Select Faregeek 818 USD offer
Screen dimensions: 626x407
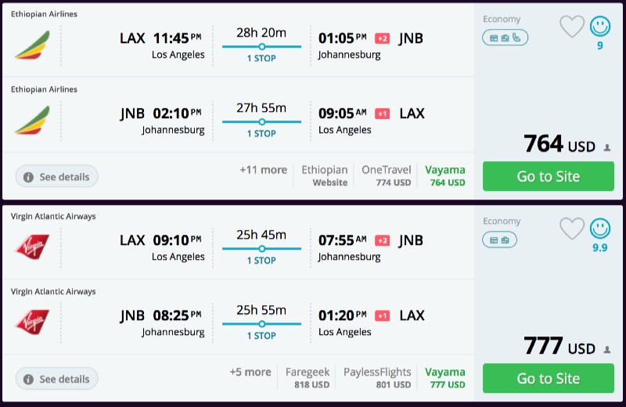click(308, 378)
